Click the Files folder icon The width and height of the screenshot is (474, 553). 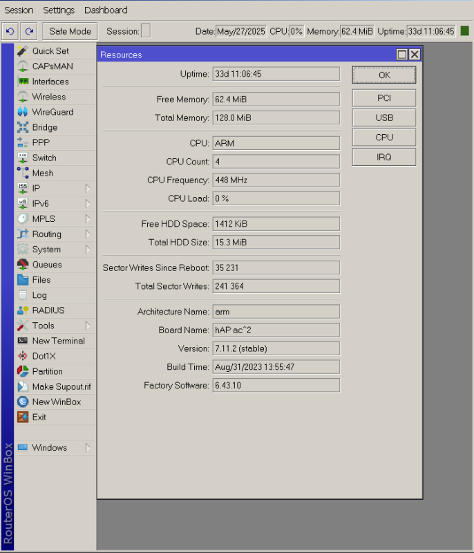[x=23, y=280]
